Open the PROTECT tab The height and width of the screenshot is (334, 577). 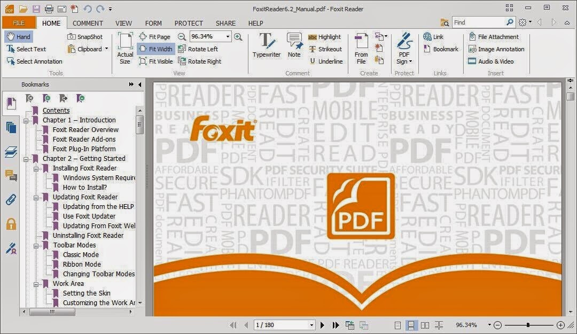click(189, 23)
